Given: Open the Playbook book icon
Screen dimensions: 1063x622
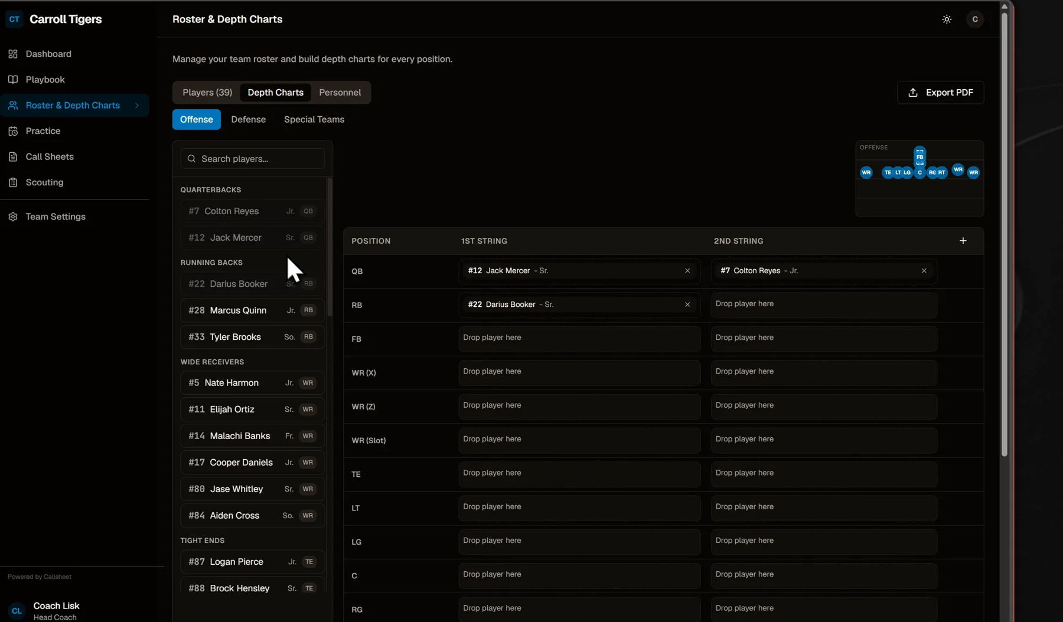Looking at the screenshot, I should coord(13,80).
